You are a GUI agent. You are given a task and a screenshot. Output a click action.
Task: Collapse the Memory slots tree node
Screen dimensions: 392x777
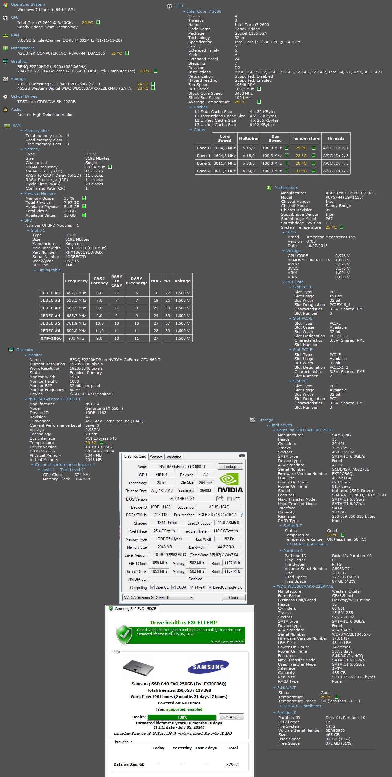pos(22,131)
